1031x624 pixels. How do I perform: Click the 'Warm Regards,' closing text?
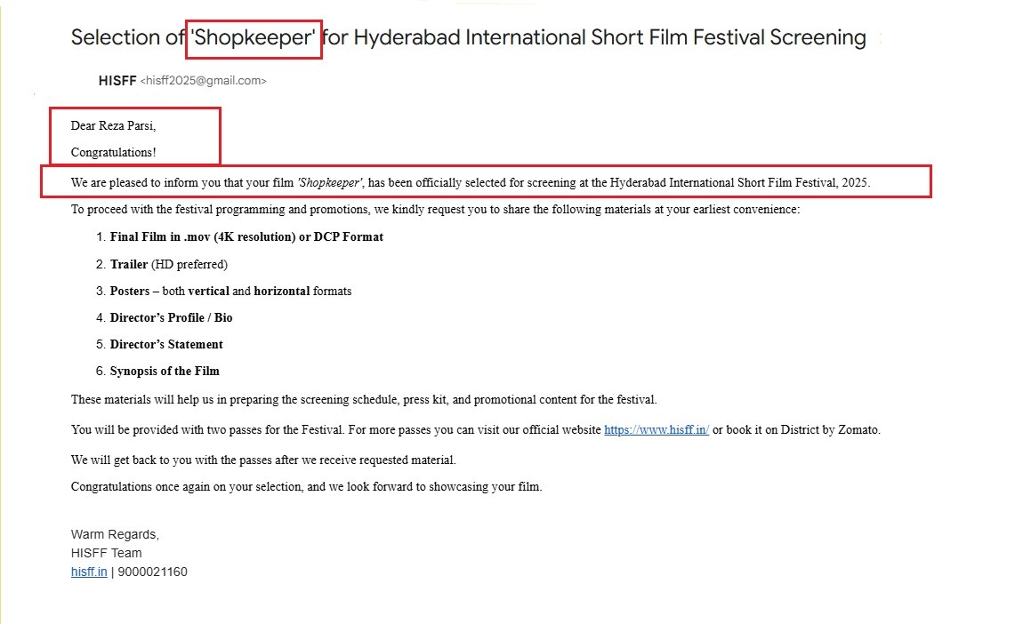coord(115,534)
